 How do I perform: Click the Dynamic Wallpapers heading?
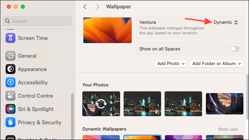click(x=104, y=129)
